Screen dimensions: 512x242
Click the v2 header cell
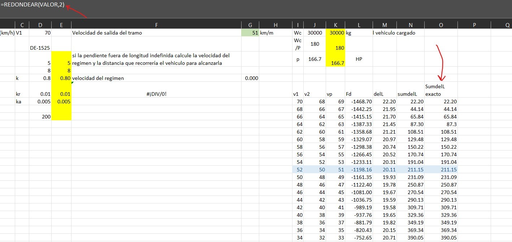click(314, 90)
